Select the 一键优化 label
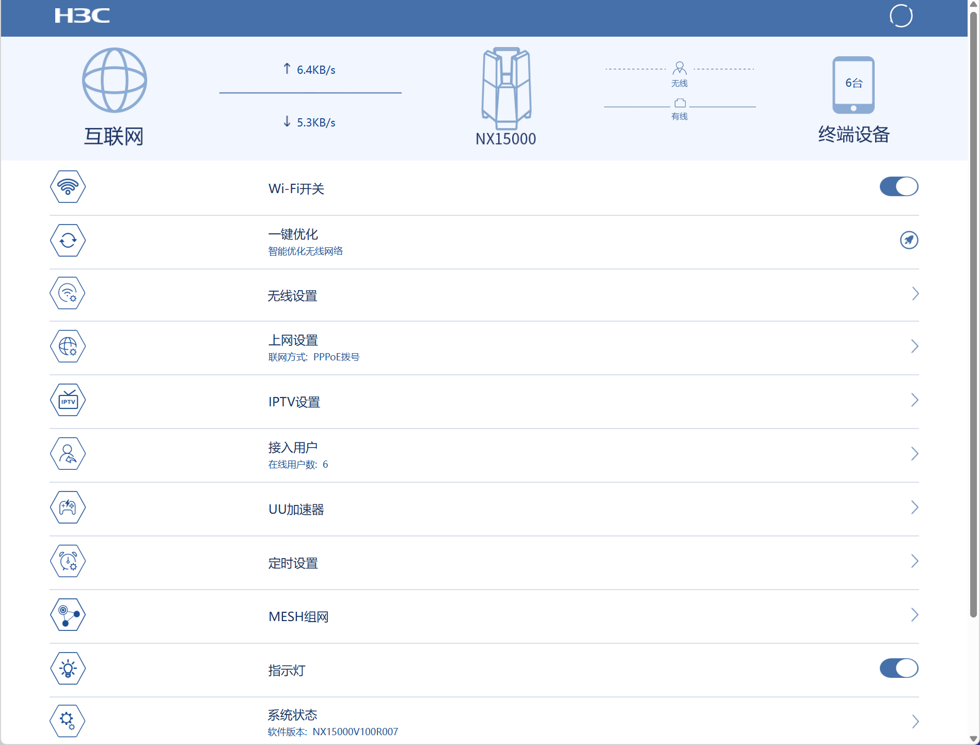This screenshot has height=745, width=980. click(x=293, y=234)
